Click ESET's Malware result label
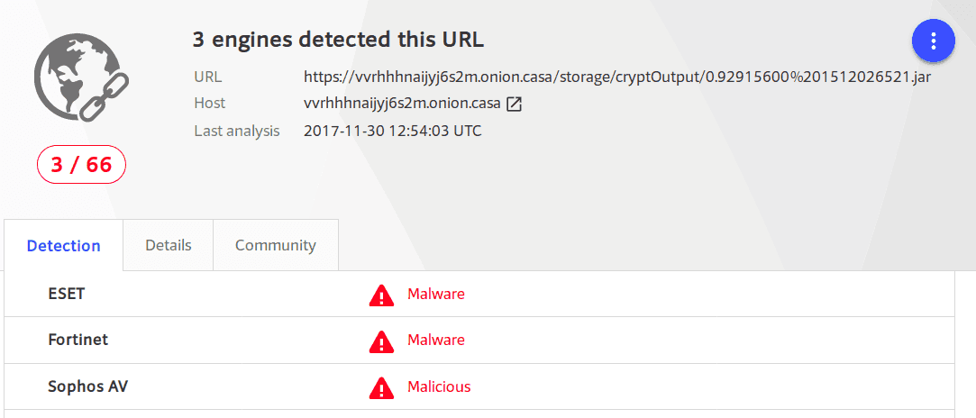Screen dimensions: 976x418 (436, 294)
